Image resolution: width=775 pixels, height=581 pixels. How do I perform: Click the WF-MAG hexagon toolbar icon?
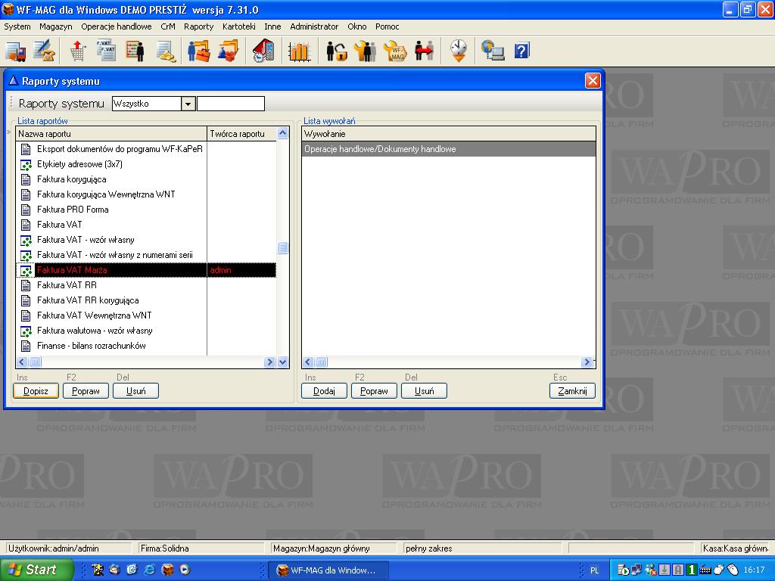click(395, 51)
